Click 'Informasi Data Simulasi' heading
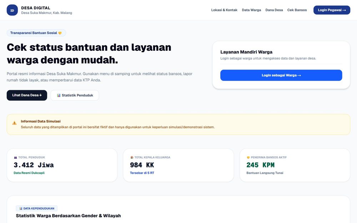The image size is (357, 223). click(41, 121)
